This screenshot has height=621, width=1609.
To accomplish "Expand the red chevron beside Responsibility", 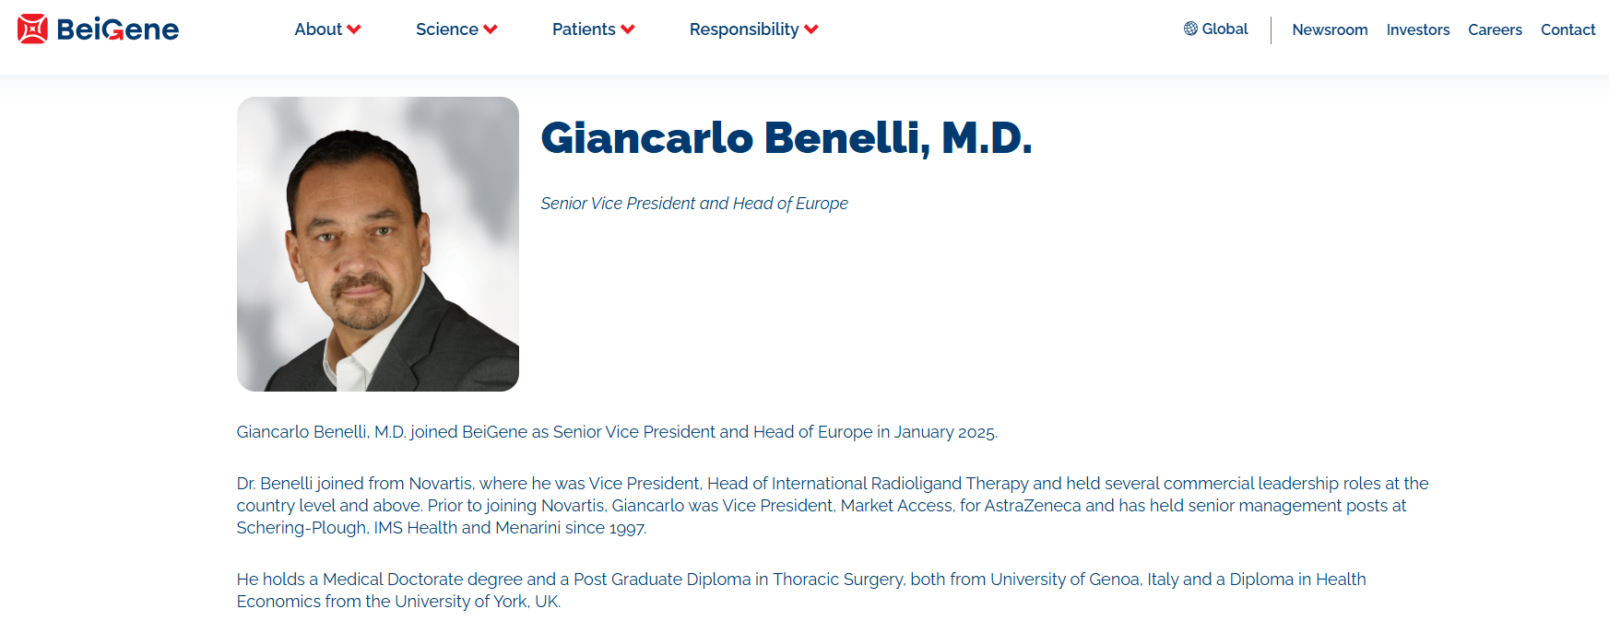I will click(811, 29).
